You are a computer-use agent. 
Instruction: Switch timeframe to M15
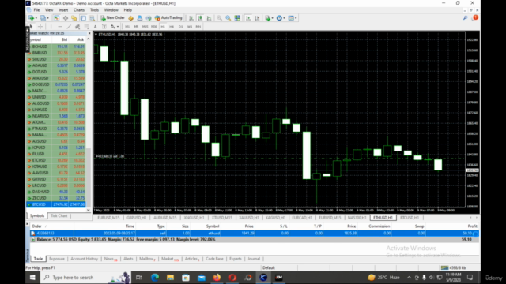(145, 27)
